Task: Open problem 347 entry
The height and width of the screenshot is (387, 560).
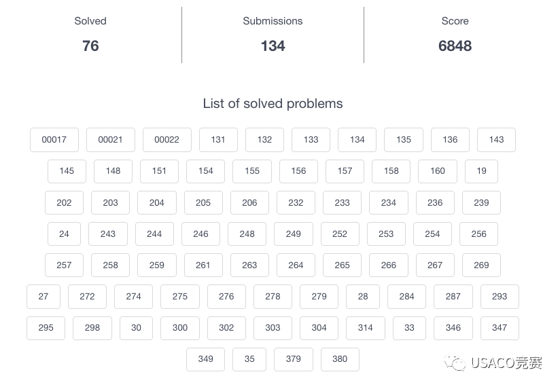Action: 500,328
